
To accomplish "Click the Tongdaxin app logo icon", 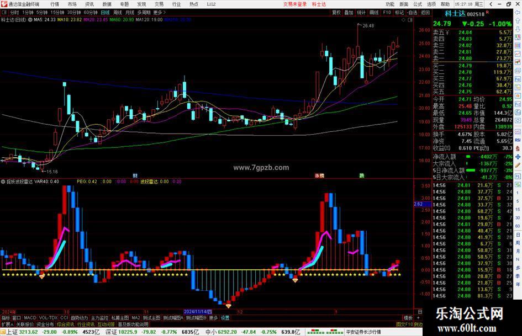I will tap(4, 4).
